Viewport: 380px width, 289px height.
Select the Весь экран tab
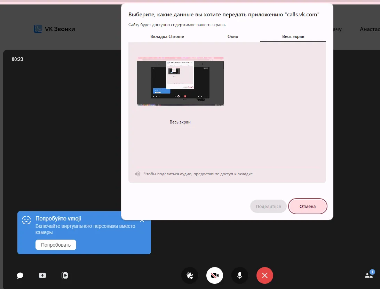pyautogui.click(x=293, y=36)
